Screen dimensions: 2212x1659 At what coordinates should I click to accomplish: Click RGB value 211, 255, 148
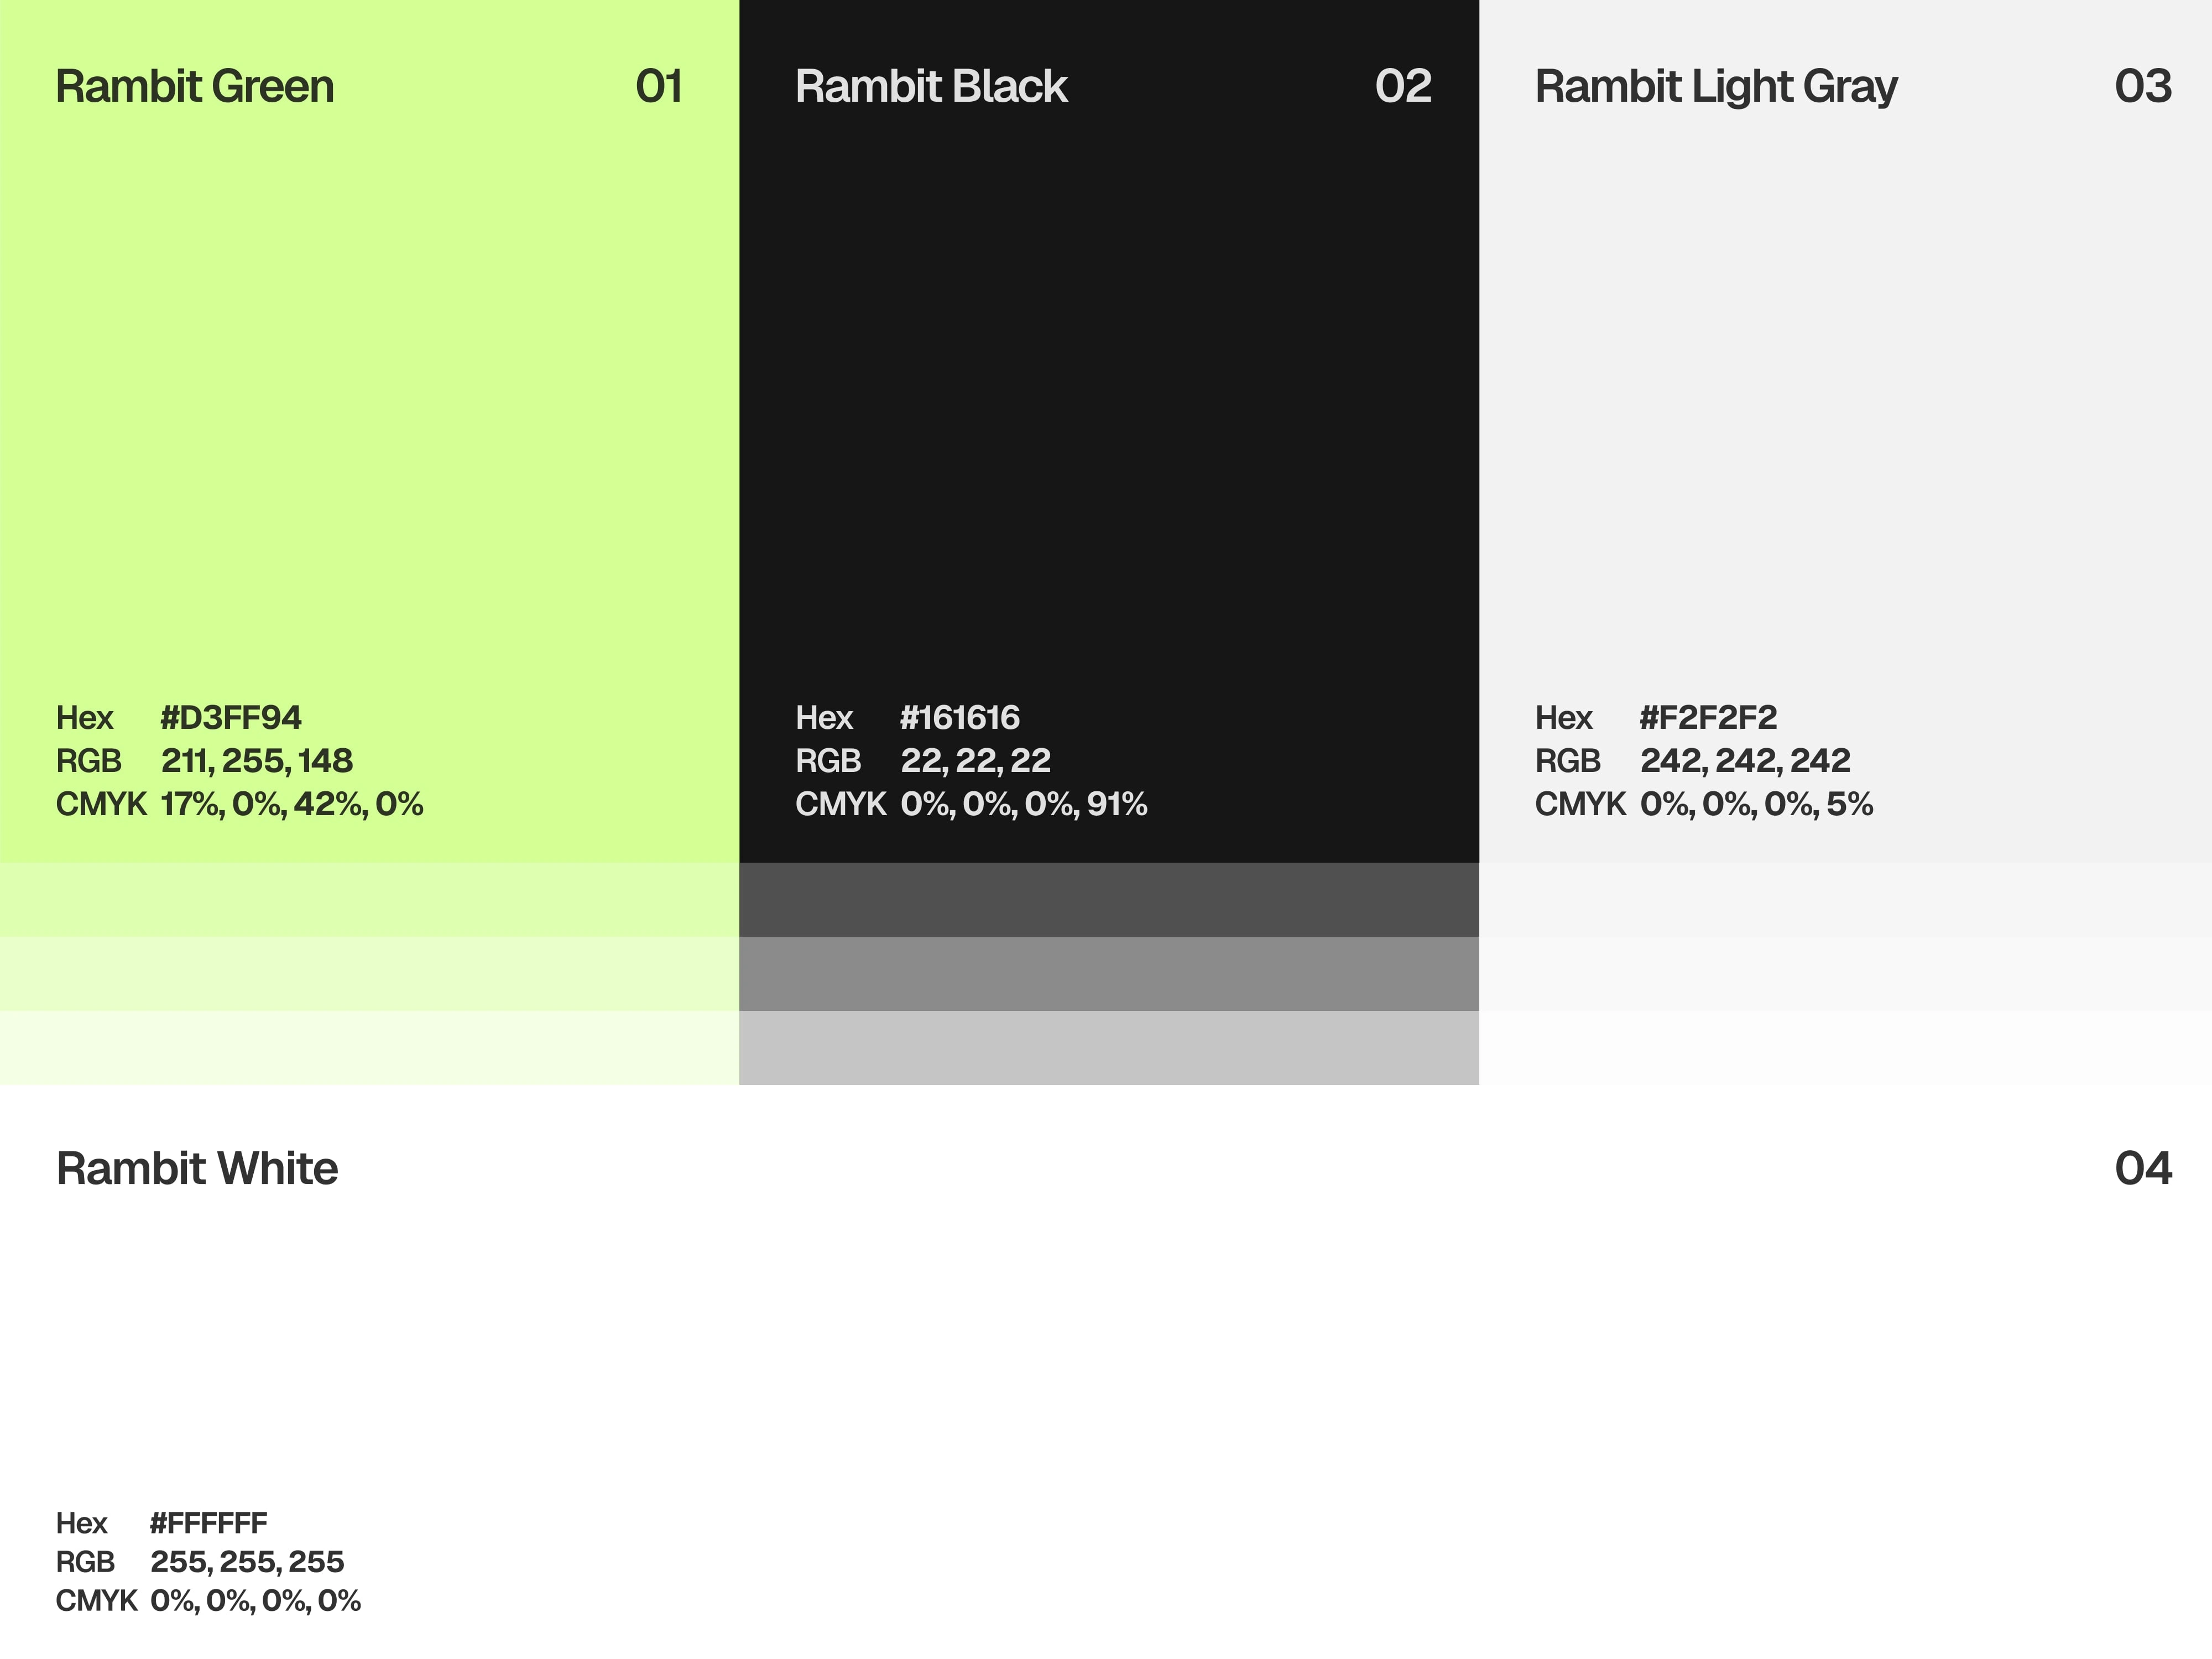(257, 761)
